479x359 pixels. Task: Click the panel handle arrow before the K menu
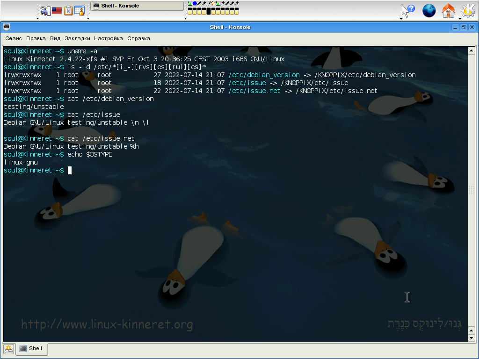[x=460, y=18]
